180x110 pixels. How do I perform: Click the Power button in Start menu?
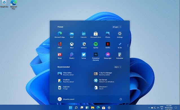pyautogui.click(x=121, y=99)
